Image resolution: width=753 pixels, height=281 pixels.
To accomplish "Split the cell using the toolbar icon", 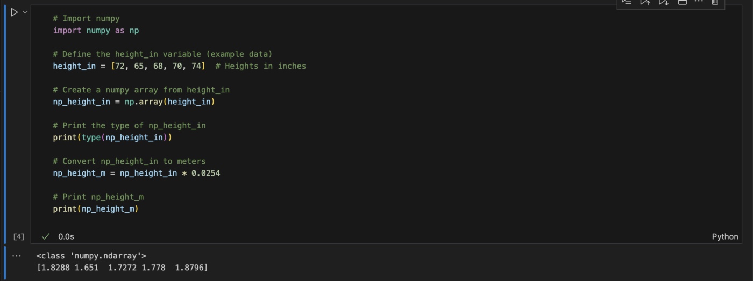I will click(x=682, y=2).
